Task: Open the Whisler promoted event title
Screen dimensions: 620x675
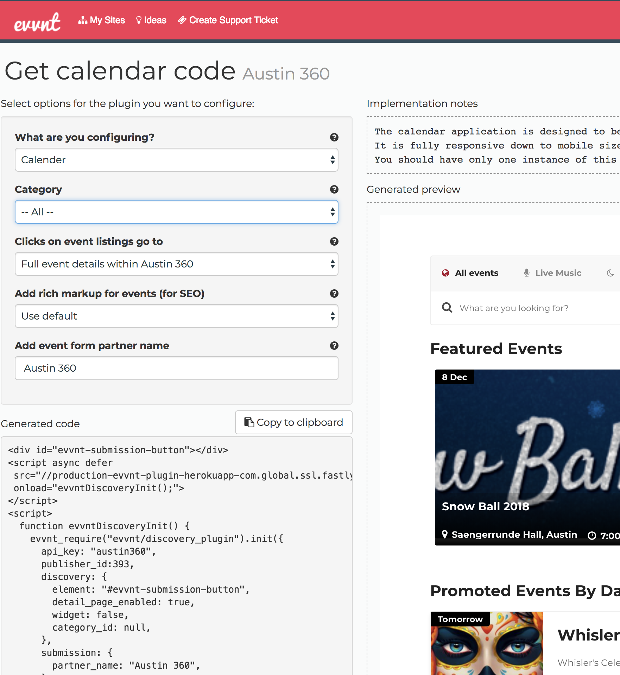Action: click(589, 635)
